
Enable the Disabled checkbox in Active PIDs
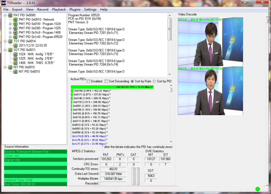coord(89,81)
